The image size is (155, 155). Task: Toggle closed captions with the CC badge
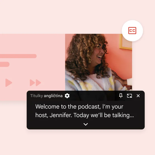[132, 31]
